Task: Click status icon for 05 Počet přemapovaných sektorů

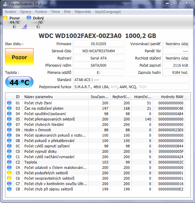Action: coord(9,119)
